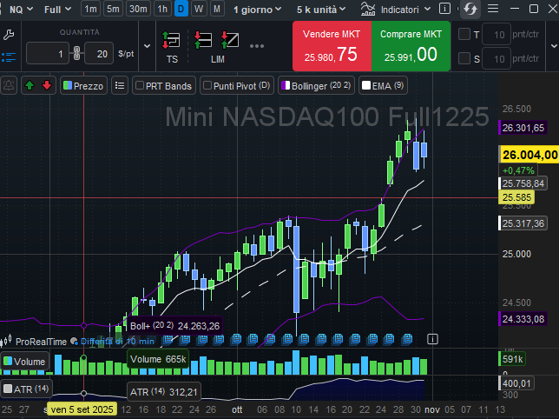The width and height of the screenshot is (559, 419).
Task: Click the green up arrow icon
Action: pyautogui.click(x=30, y=86)
